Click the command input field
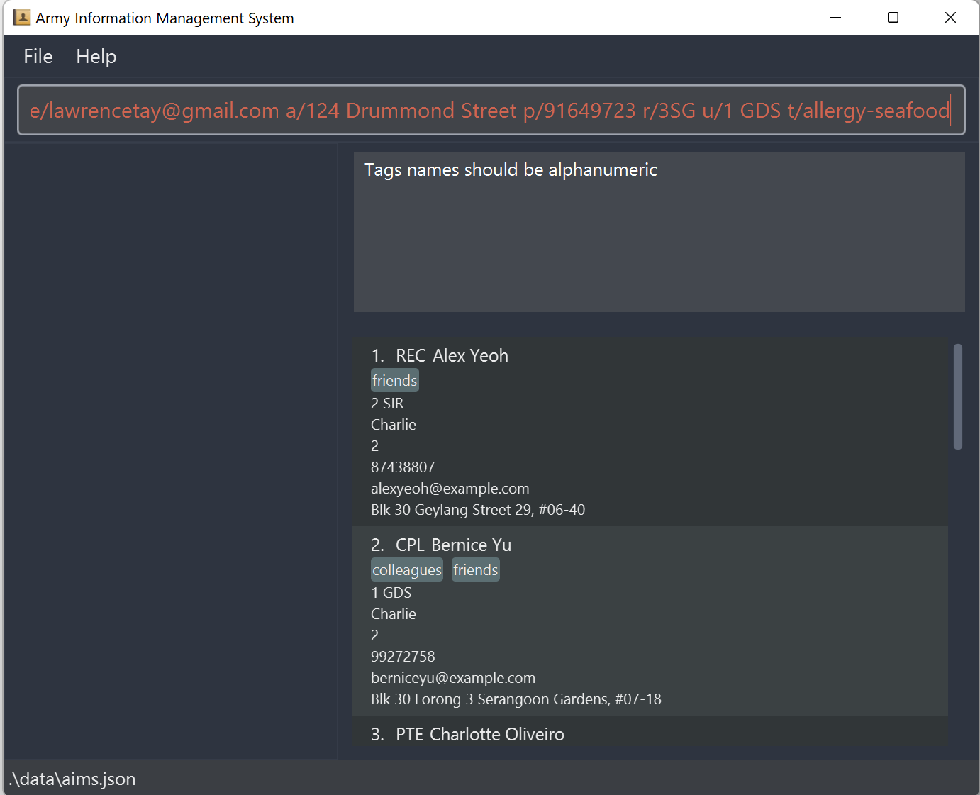This screenshot has width=980, height=795. 491,110
